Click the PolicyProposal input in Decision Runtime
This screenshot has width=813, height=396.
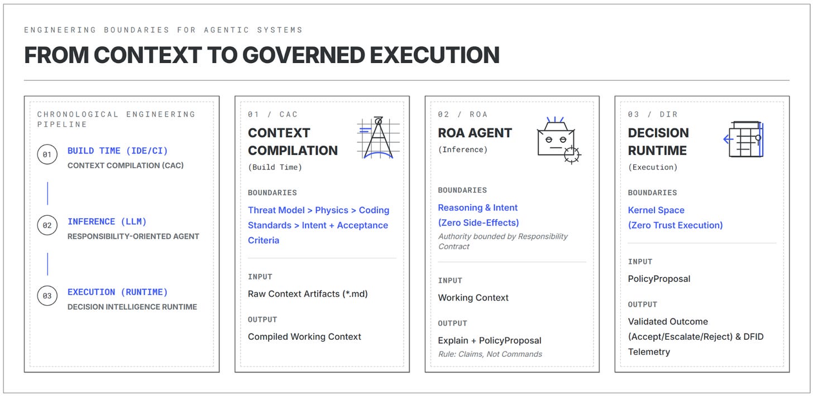659,279
